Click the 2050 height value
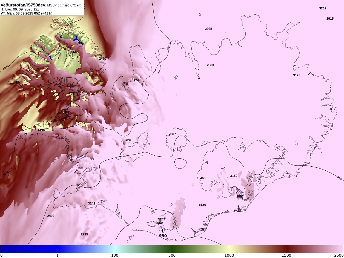This screenshot has height=258, width=344. coord(159,223)
